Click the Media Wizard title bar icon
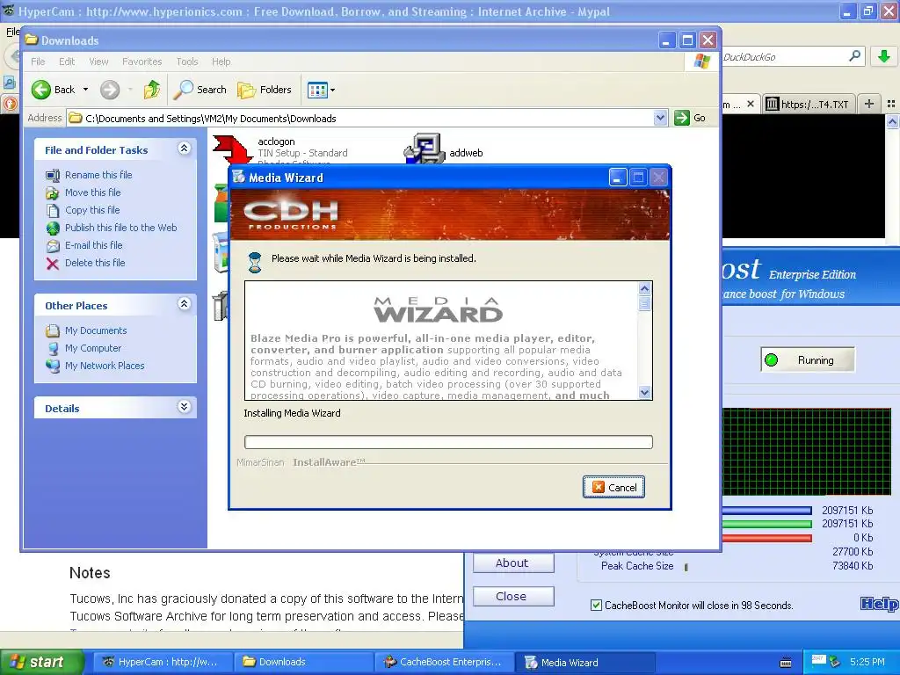Screen dimensions: 900x675 click(239, 178)
